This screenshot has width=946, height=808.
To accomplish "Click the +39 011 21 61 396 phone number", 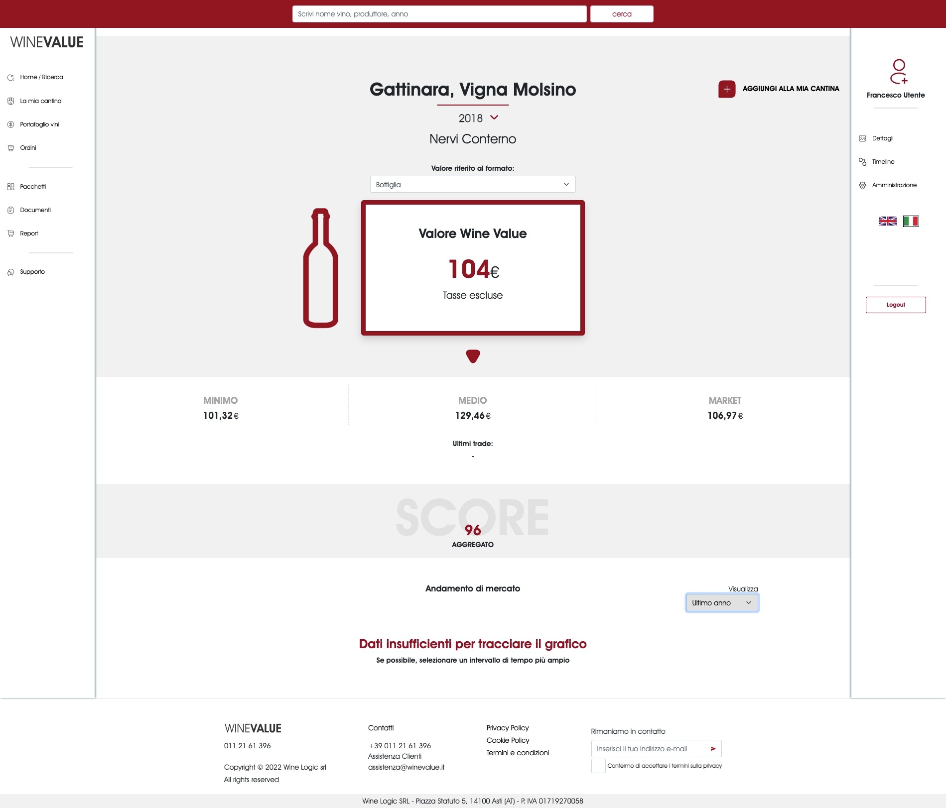I will click(x=400, y=746).
